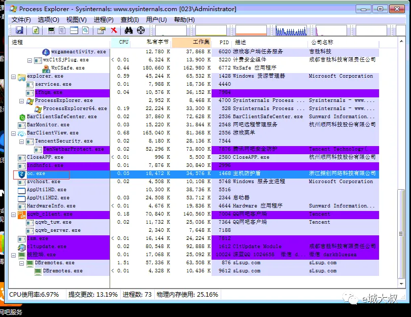411x317 pixels.
Task: Open the 用户(U) menu
Action: point(156,20)
